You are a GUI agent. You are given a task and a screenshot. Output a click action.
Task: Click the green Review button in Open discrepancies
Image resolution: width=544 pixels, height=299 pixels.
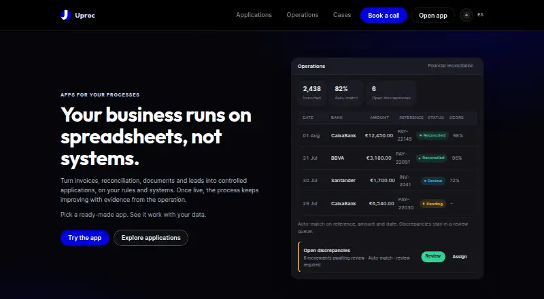click(x=433, y=256)
